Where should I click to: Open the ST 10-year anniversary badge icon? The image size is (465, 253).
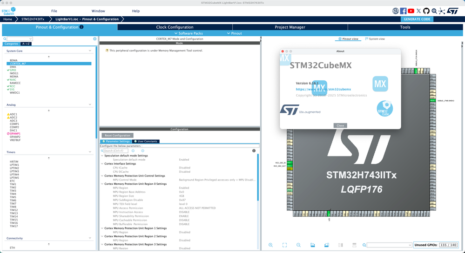tap(395, 11)
